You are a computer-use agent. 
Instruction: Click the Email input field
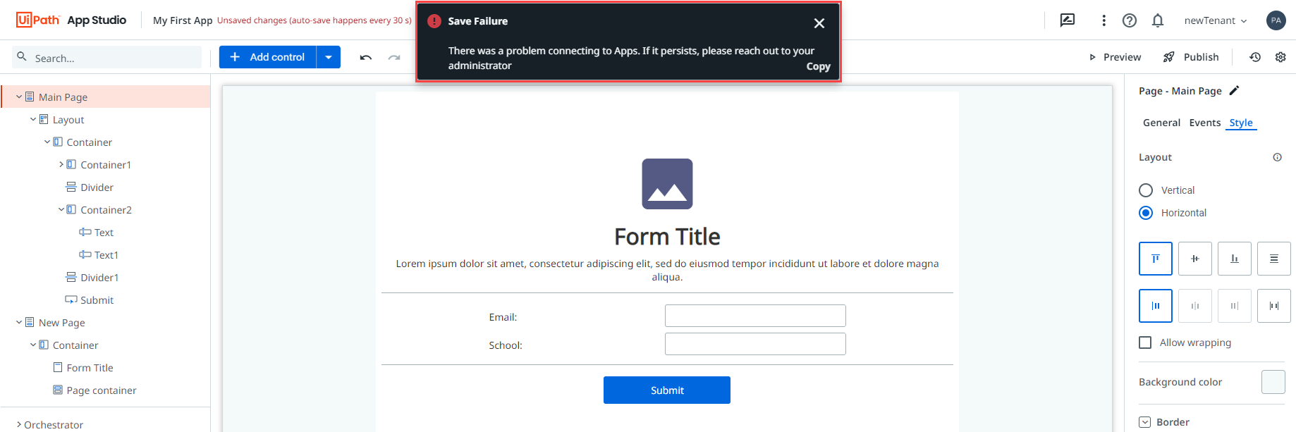click(x=755, y=316)
